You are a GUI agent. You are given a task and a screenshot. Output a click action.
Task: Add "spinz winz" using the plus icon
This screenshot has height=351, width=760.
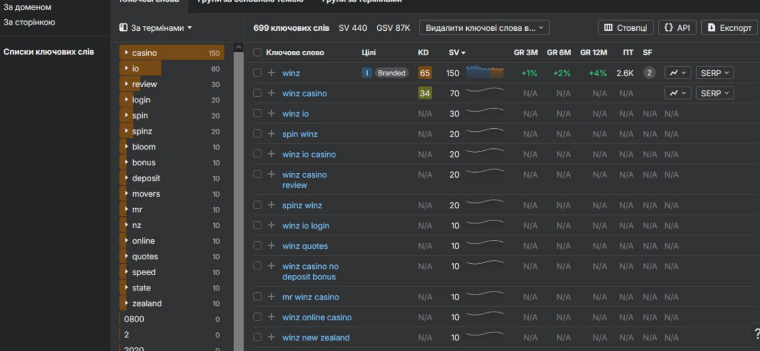point(271,206)
